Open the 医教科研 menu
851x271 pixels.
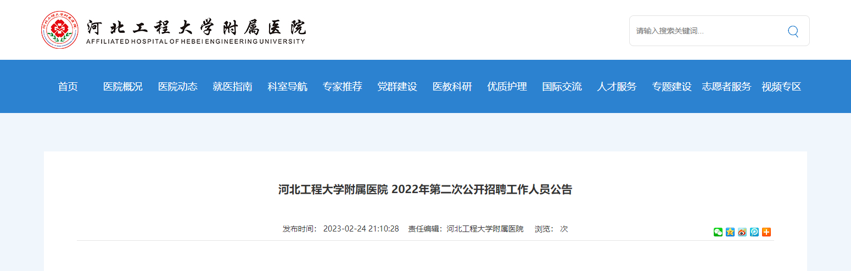(x=452, y=87)
